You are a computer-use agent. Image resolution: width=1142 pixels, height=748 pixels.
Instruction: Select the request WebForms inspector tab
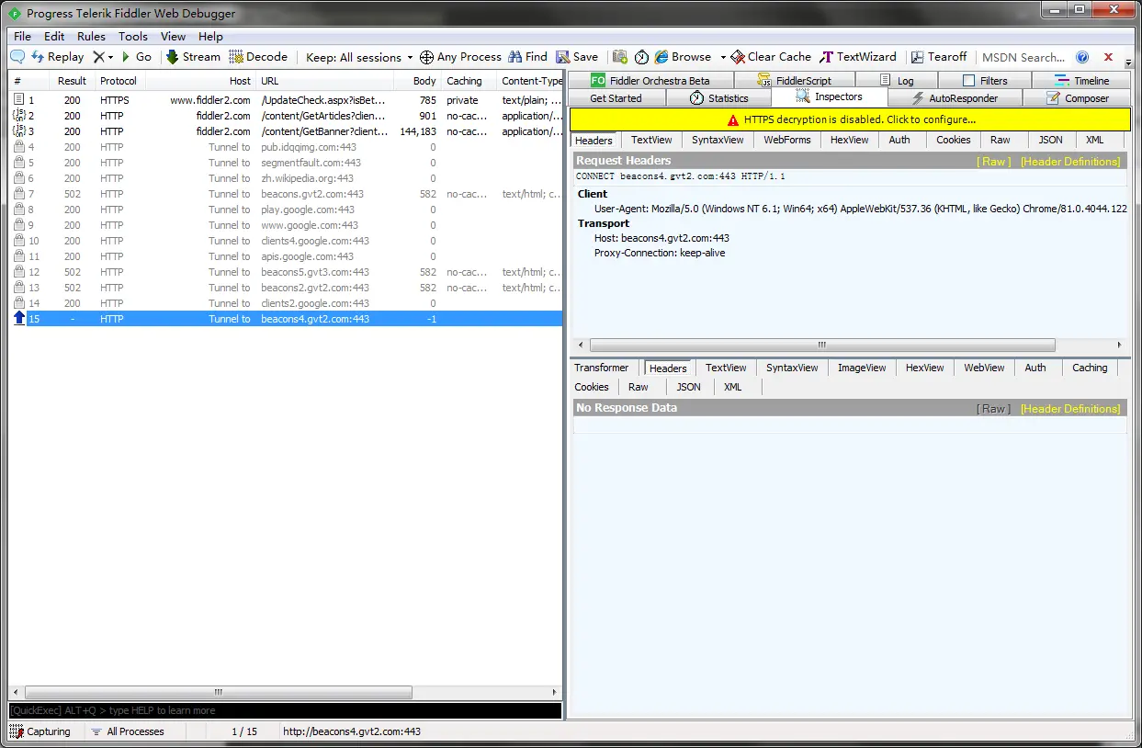(x=787, y=140)
